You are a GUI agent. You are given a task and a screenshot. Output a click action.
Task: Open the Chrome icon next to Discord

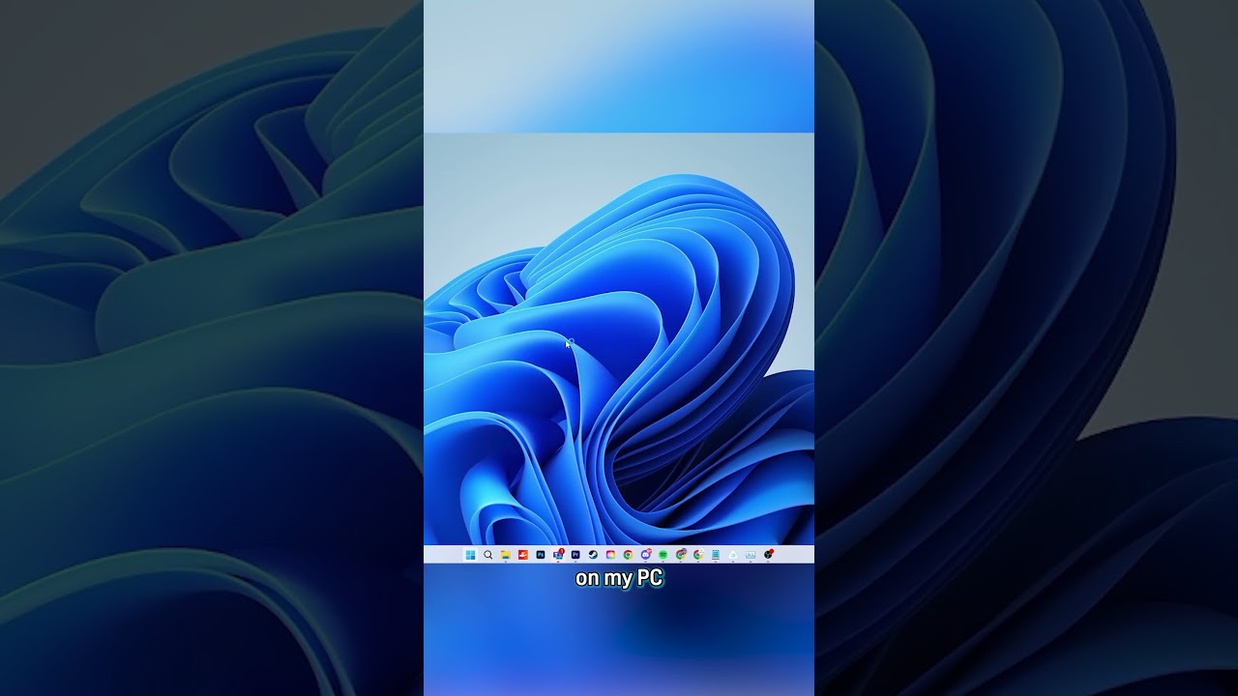click(628, 555)
